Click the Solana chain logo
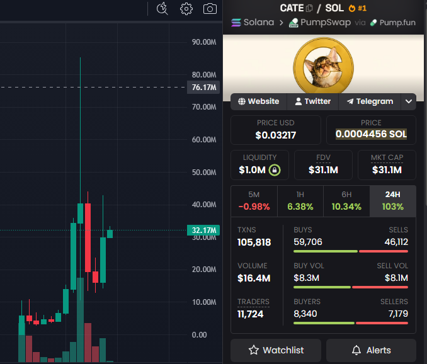 click(x=236, y=23)
